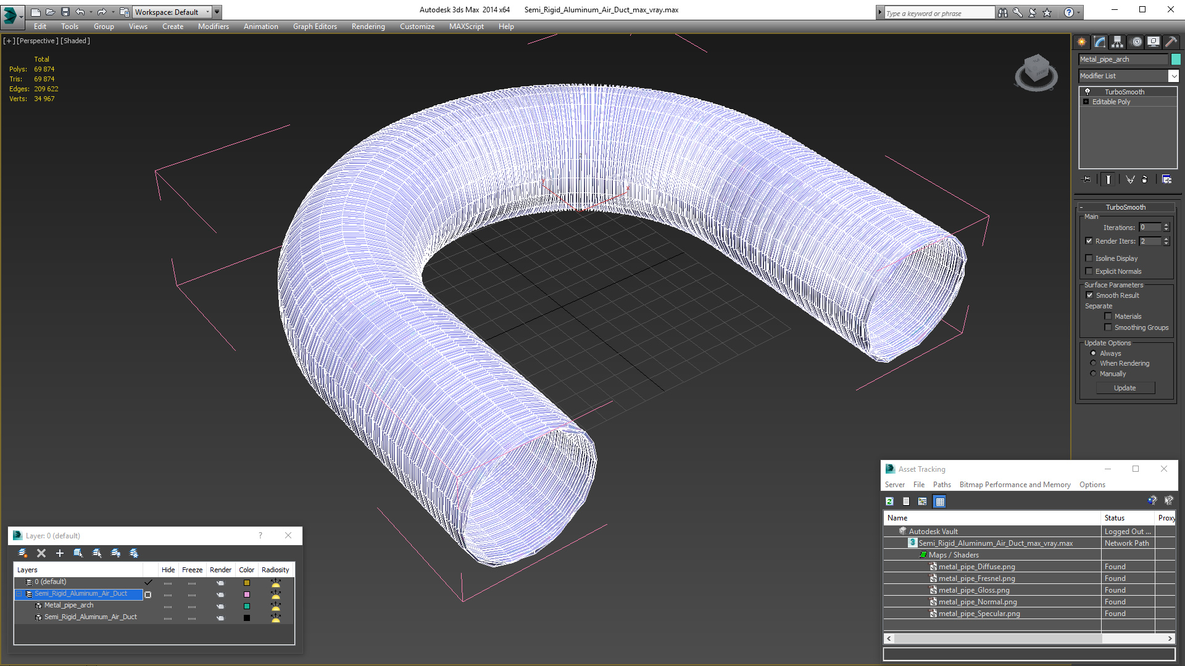
Task: Open the Create command panel tab
Action: (x=1082, y=42)
